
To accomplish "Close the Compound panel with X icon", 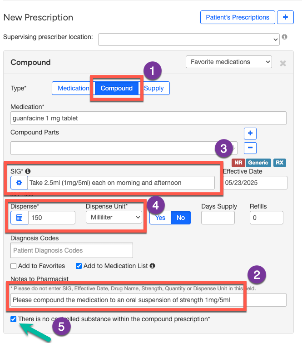I will 283,63.
